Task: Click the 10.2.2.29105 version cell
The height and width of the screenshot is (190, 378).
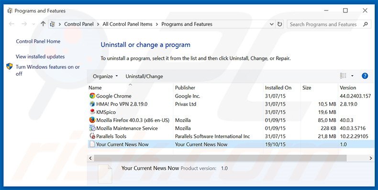Action: click(354, 136)
